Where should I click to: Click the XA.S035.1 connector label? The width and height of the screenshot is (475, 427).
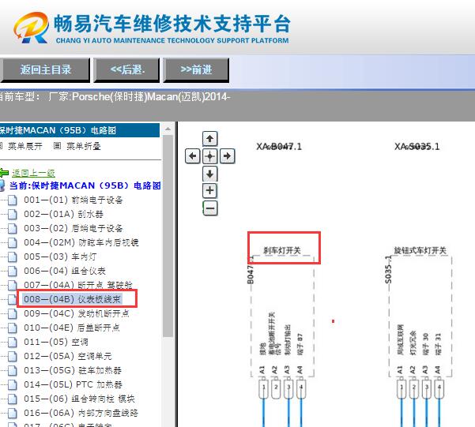417,147
